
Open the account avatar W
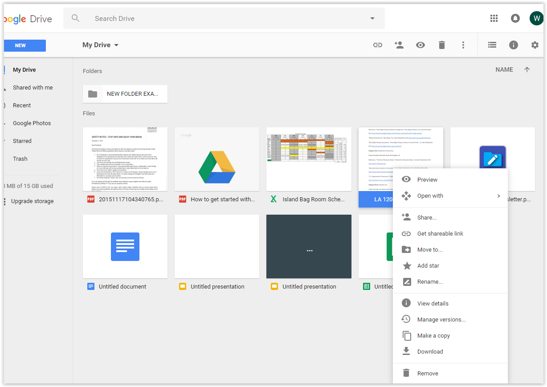(x=536, y=18)
